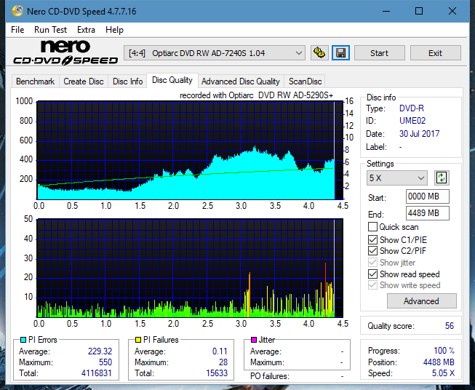Select the Disc Quality tab
Image resolution: width=475 pixels, height=390 pixels.
(172, 80)
